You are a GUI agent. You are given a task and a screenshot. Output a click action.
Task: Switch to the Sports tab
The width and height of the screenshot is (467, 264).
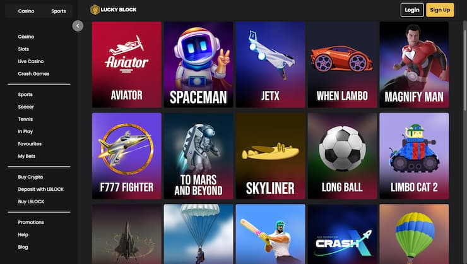(58, 11)
